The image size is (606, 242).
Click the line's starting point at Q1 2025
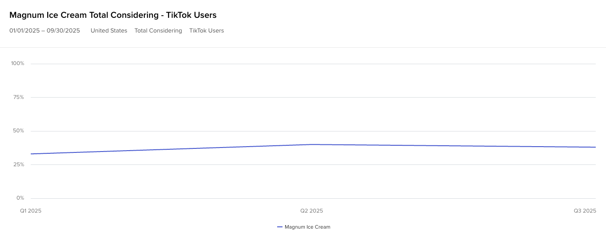[x=31, y=154]
